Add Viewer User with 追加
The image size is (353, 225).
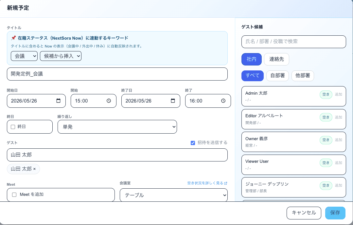tap(338, 163)
